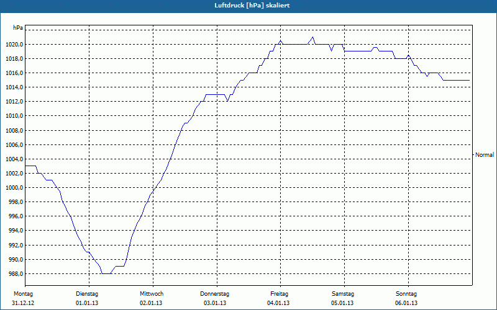Click the 992,0 axis value

coord(16,246)
